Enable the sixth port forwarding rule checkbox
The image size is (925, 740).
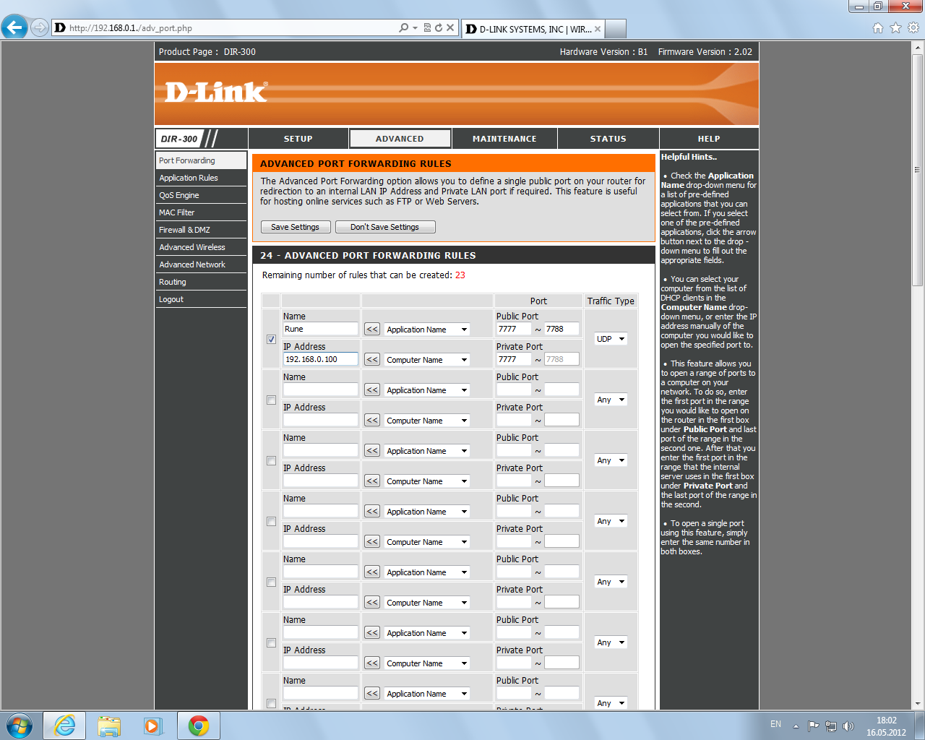coord(271,642)
